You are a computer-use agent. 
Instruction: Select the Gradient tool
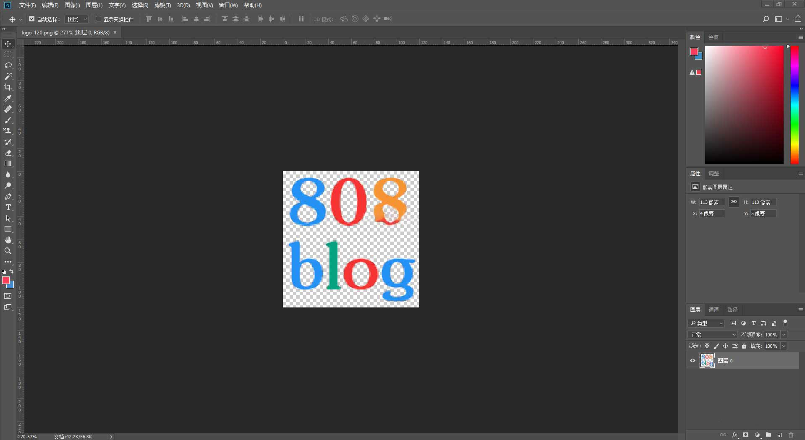click(x=8, y=164)
